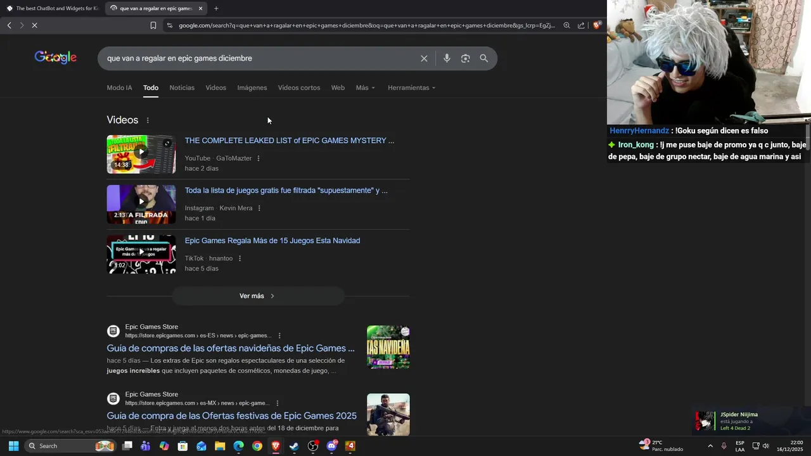Stop page loading in the toolbar
This screenshot has height=456, width=811.
pyautogui.click(x=35, y=25)
